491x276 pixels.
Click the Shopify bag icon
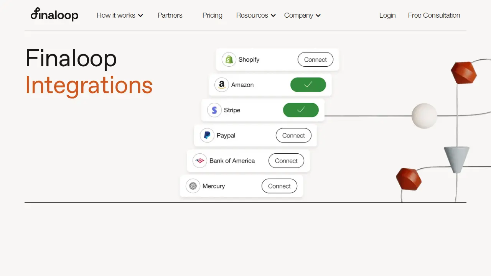pos(229,59)
